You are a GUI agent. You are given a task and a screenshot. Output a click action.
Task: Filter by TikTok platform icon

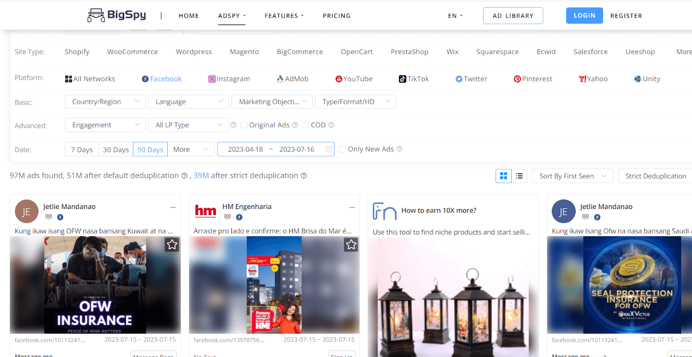(x=403, y=79)
